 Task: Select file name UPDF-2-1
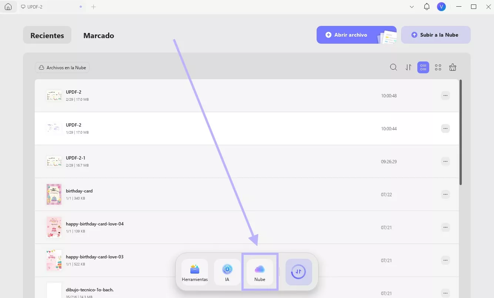[x=76, y=158]
